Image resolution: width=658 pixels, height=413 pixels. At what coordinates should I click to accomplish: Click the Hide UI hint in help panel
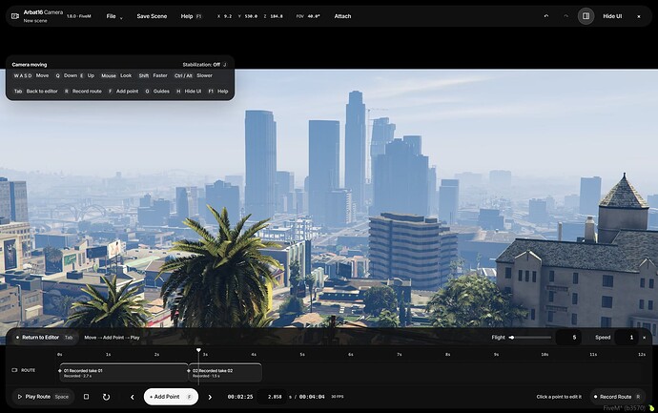[x=189, y=91]
